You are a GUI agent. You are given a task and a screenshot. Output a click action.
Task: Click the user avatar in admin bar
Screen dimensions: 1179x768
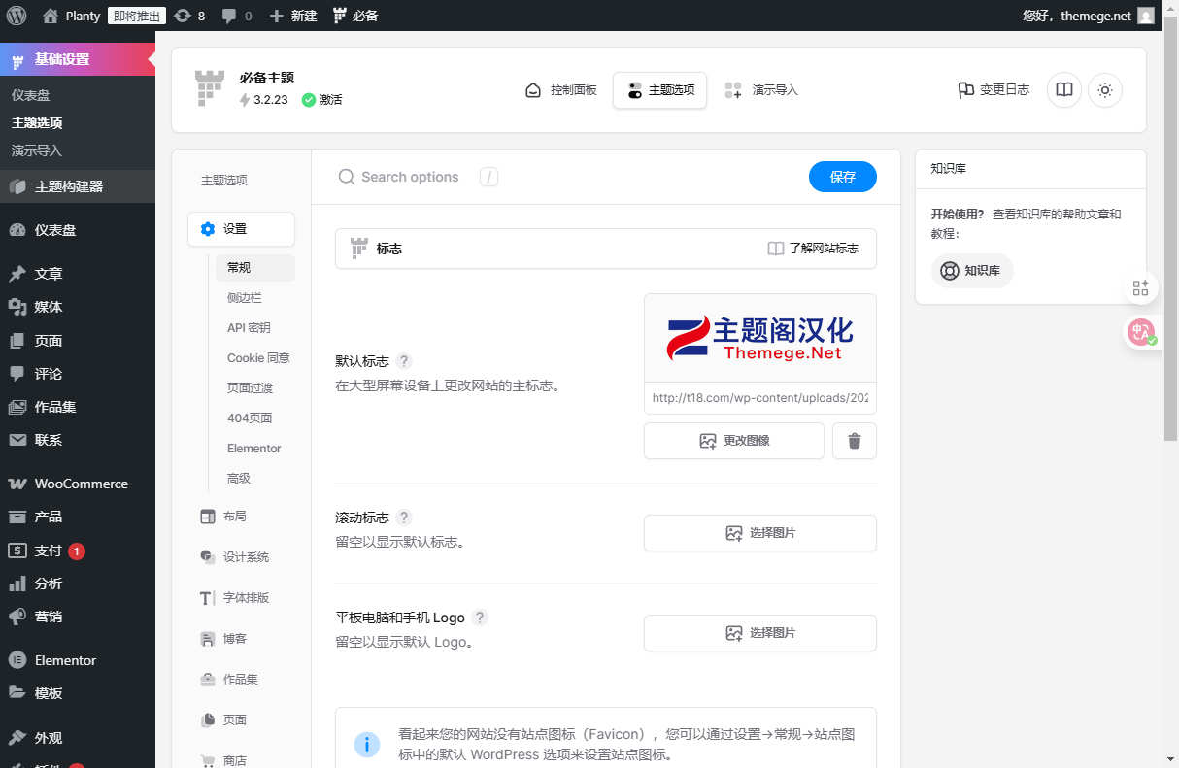click(1146, 16)
